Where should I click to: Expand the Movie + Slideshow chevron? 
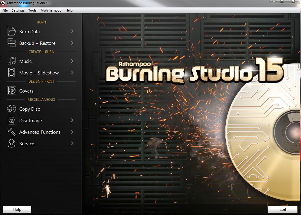click(x=72, y=73)
